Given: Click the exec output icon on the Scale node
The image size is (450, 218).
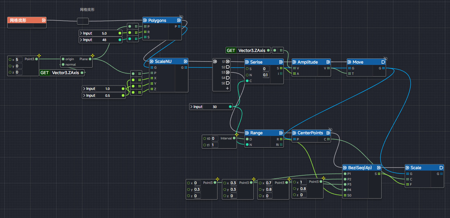Looking at the screenshot, I should 441,167.
